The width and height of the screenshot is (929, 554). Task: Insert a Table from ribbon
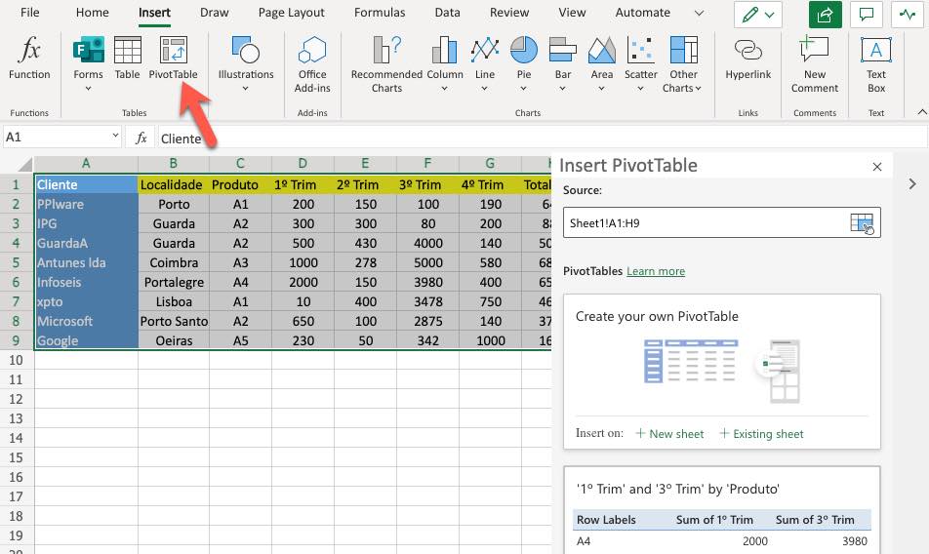click(128, 58)
